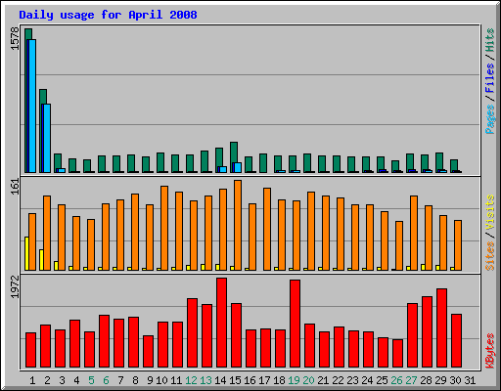Select the green "Hits" legend label

489,40
